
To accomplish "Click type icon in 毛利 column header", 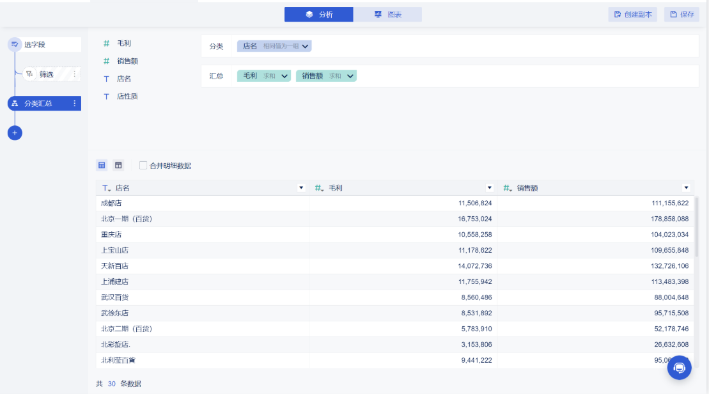I will point(319,188).
